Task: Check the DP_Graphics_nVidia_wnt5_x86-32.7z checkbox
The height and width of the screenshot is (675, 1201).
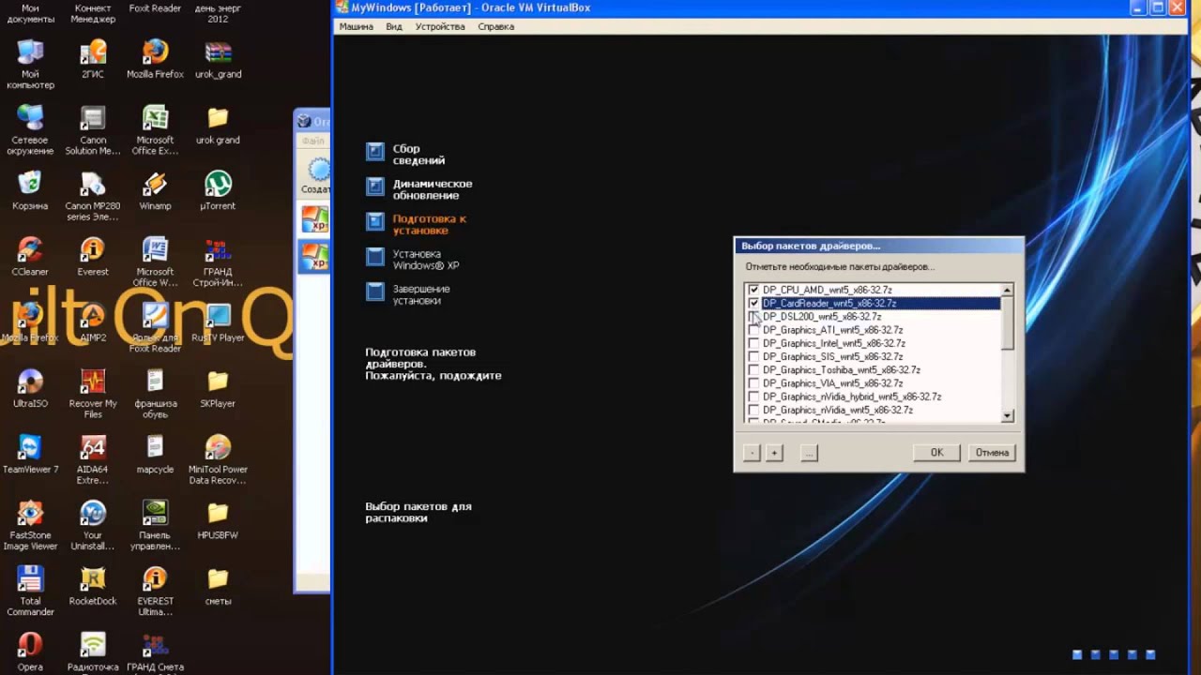Action: point(753,410)
